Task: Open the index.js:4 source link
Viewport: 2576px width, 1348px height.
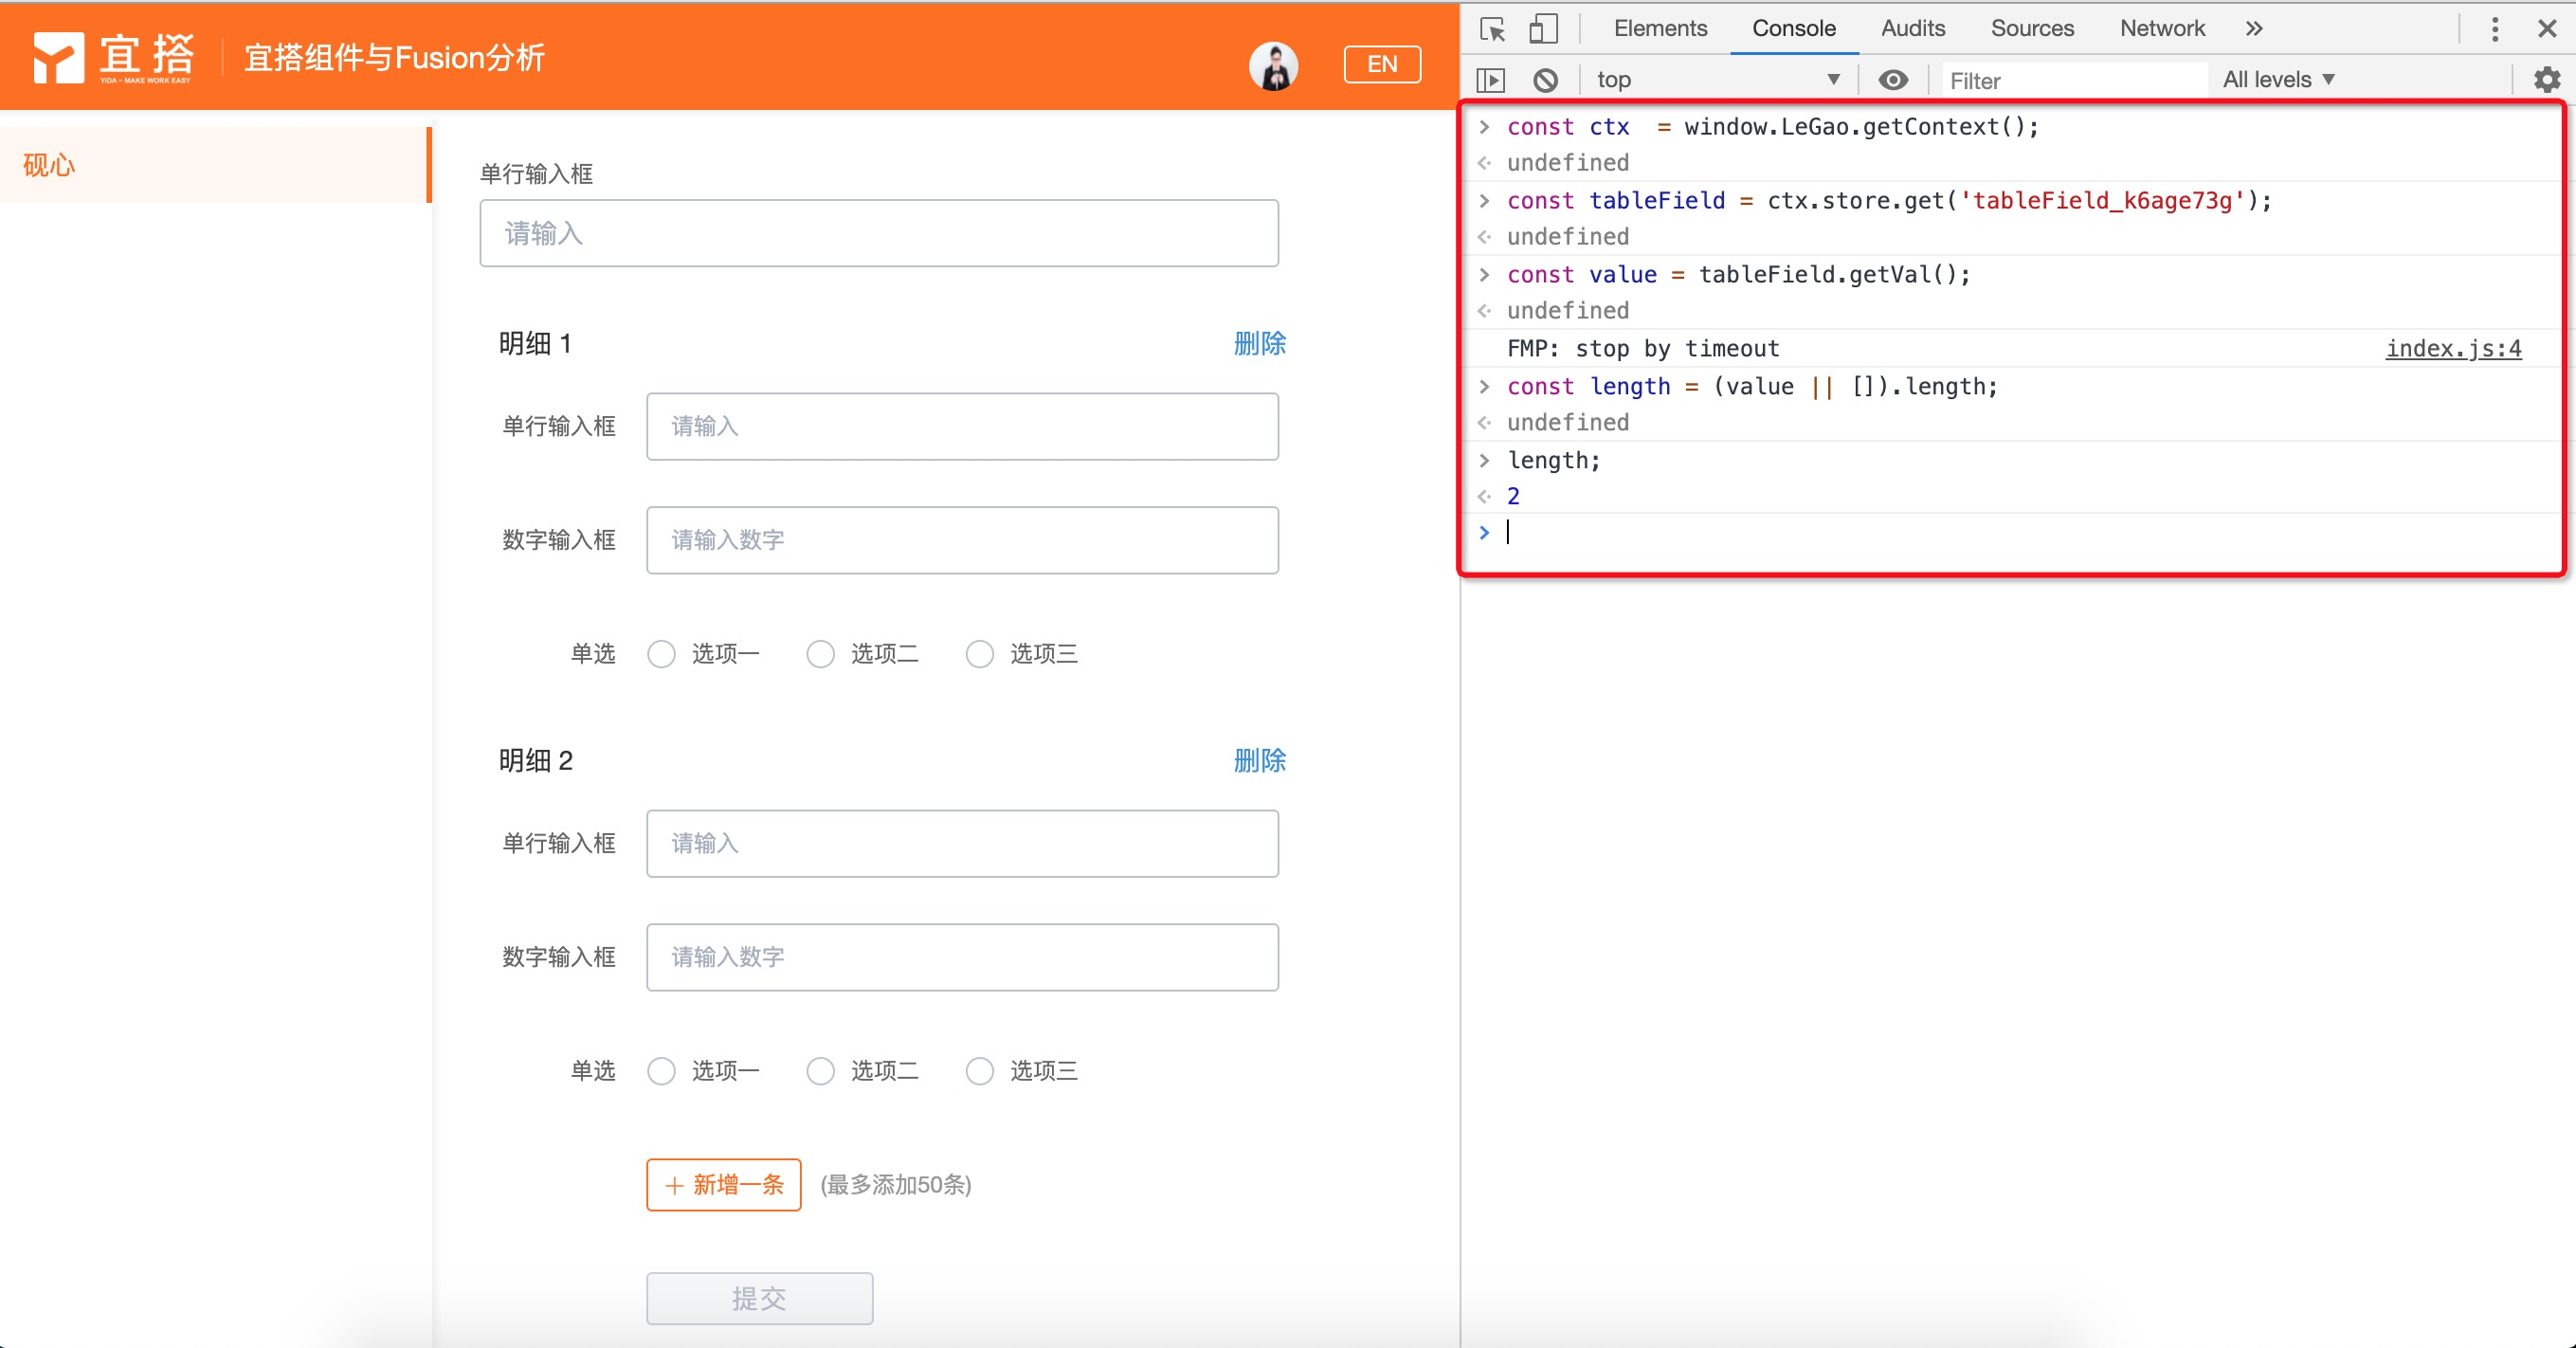Action: pyautogui.click(x=2452, y=349)
